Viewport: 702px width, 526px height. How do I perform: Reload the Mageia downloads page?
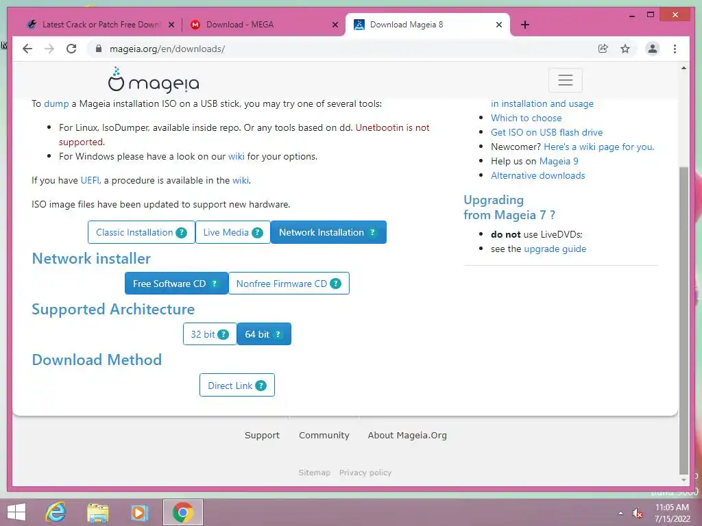(71, 49)
